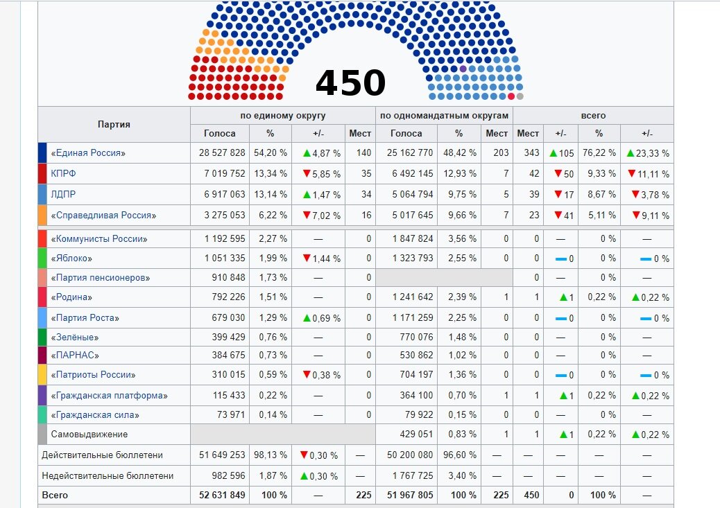Viewport: 720px width, 508px height.
Task: Click red down arrow beside 50 seats
Action: click(558, 173)
